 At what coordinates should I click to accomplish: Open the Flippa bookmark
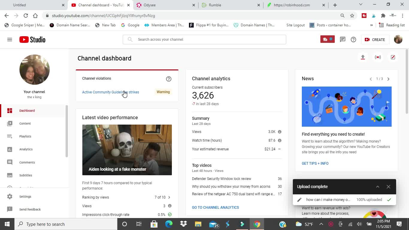[209, 25]
